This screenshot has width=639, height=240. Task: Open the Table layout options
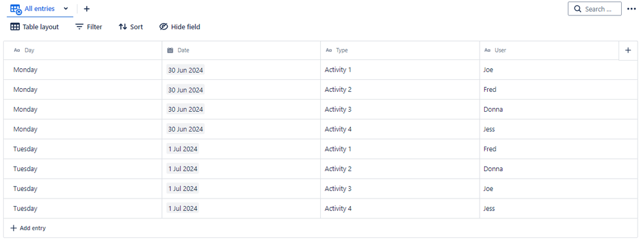click(x=35, y=27)
